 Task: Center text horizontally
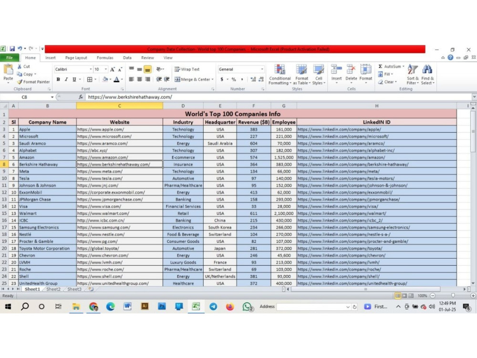click(139, 79)
